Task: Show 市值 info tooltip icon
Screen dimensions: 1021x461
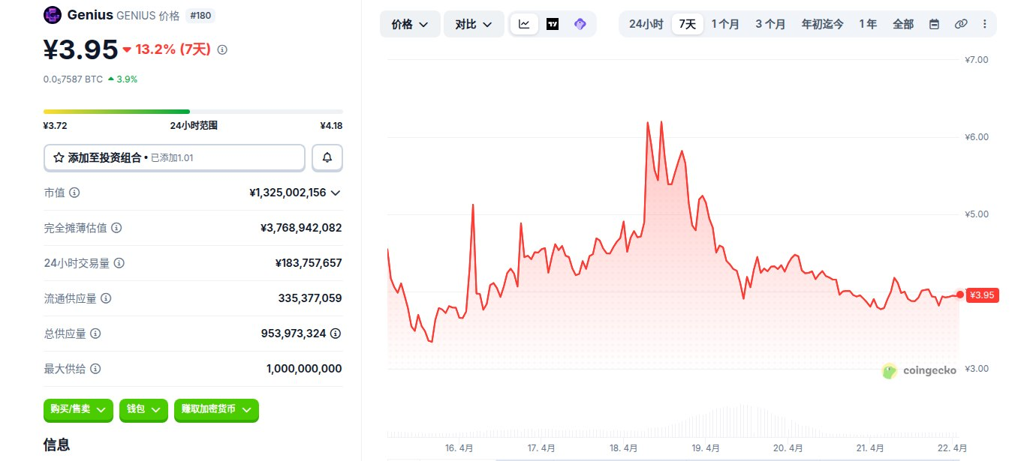Action: click(74, 193)
